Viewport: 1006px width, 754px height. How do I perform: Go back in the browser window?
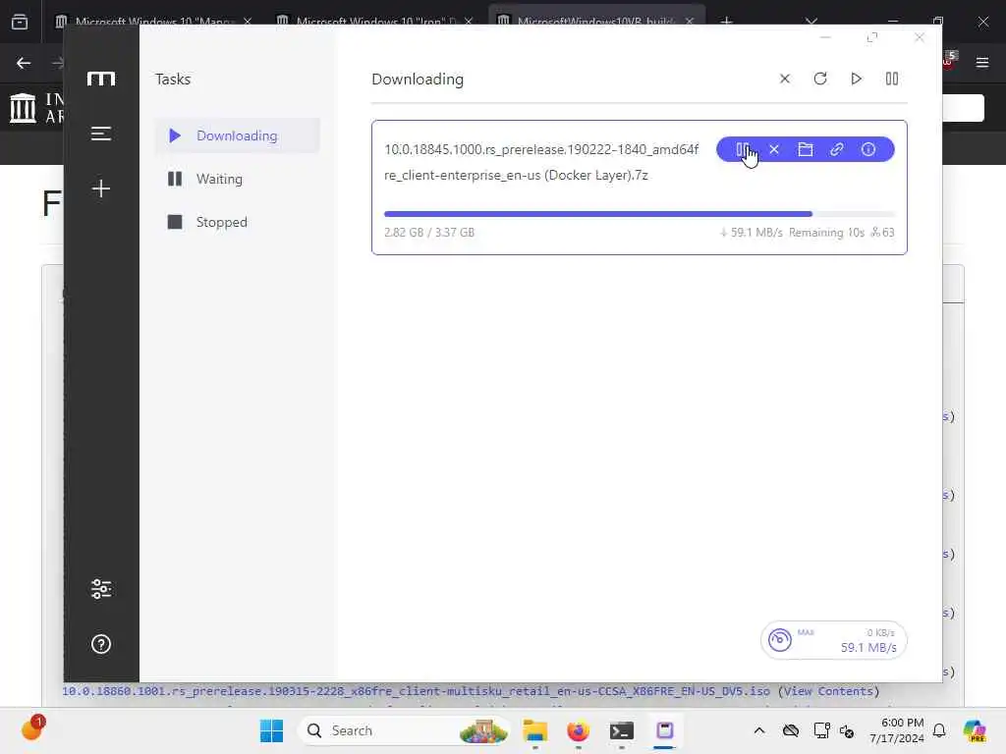[24, 63]
